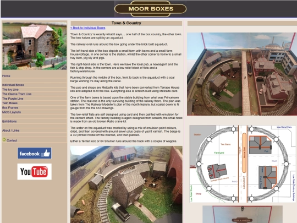Viewport: 297px width, 223px height.
Task: Open The Ivy Line page
Action: [10, 90]
